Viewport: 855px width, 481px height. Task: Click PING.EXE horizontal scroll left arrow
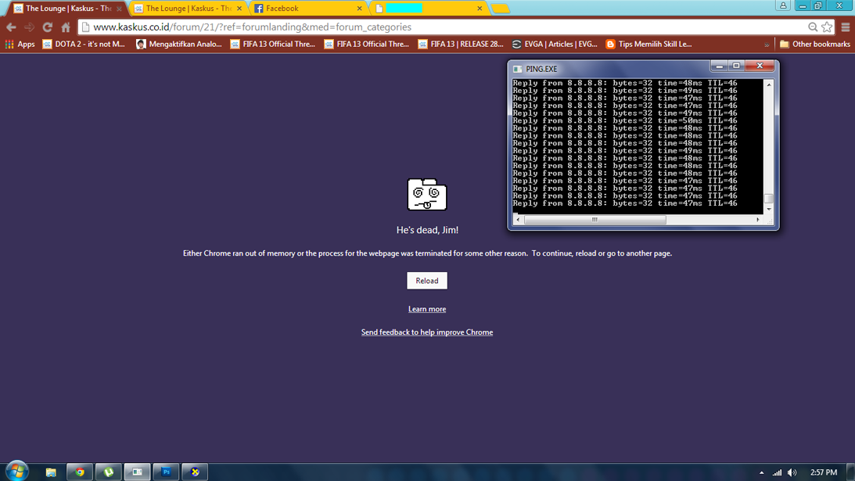coord(518,220)
